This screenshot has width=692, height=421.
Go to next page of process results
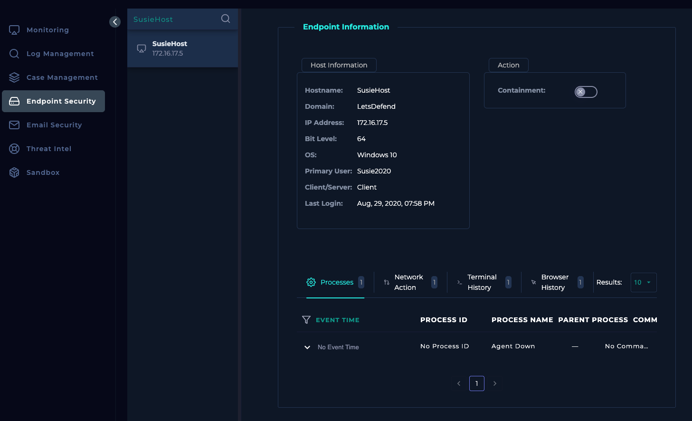click(495, 383)
